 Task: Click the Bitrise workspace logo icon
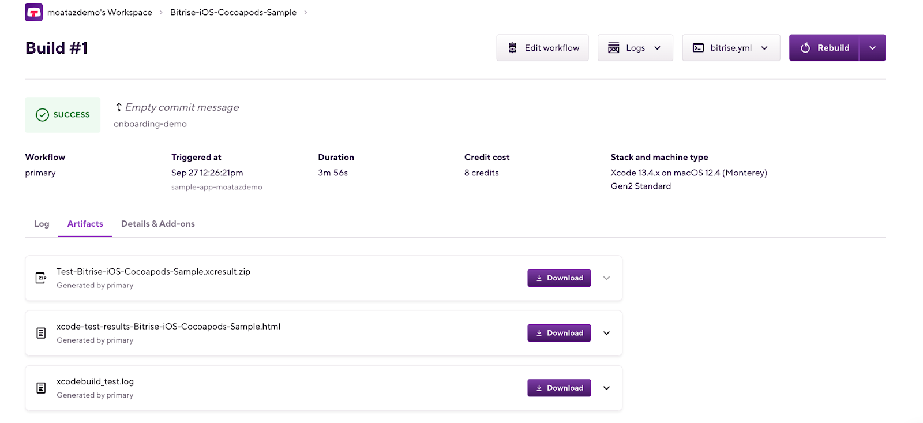[33, 12]
